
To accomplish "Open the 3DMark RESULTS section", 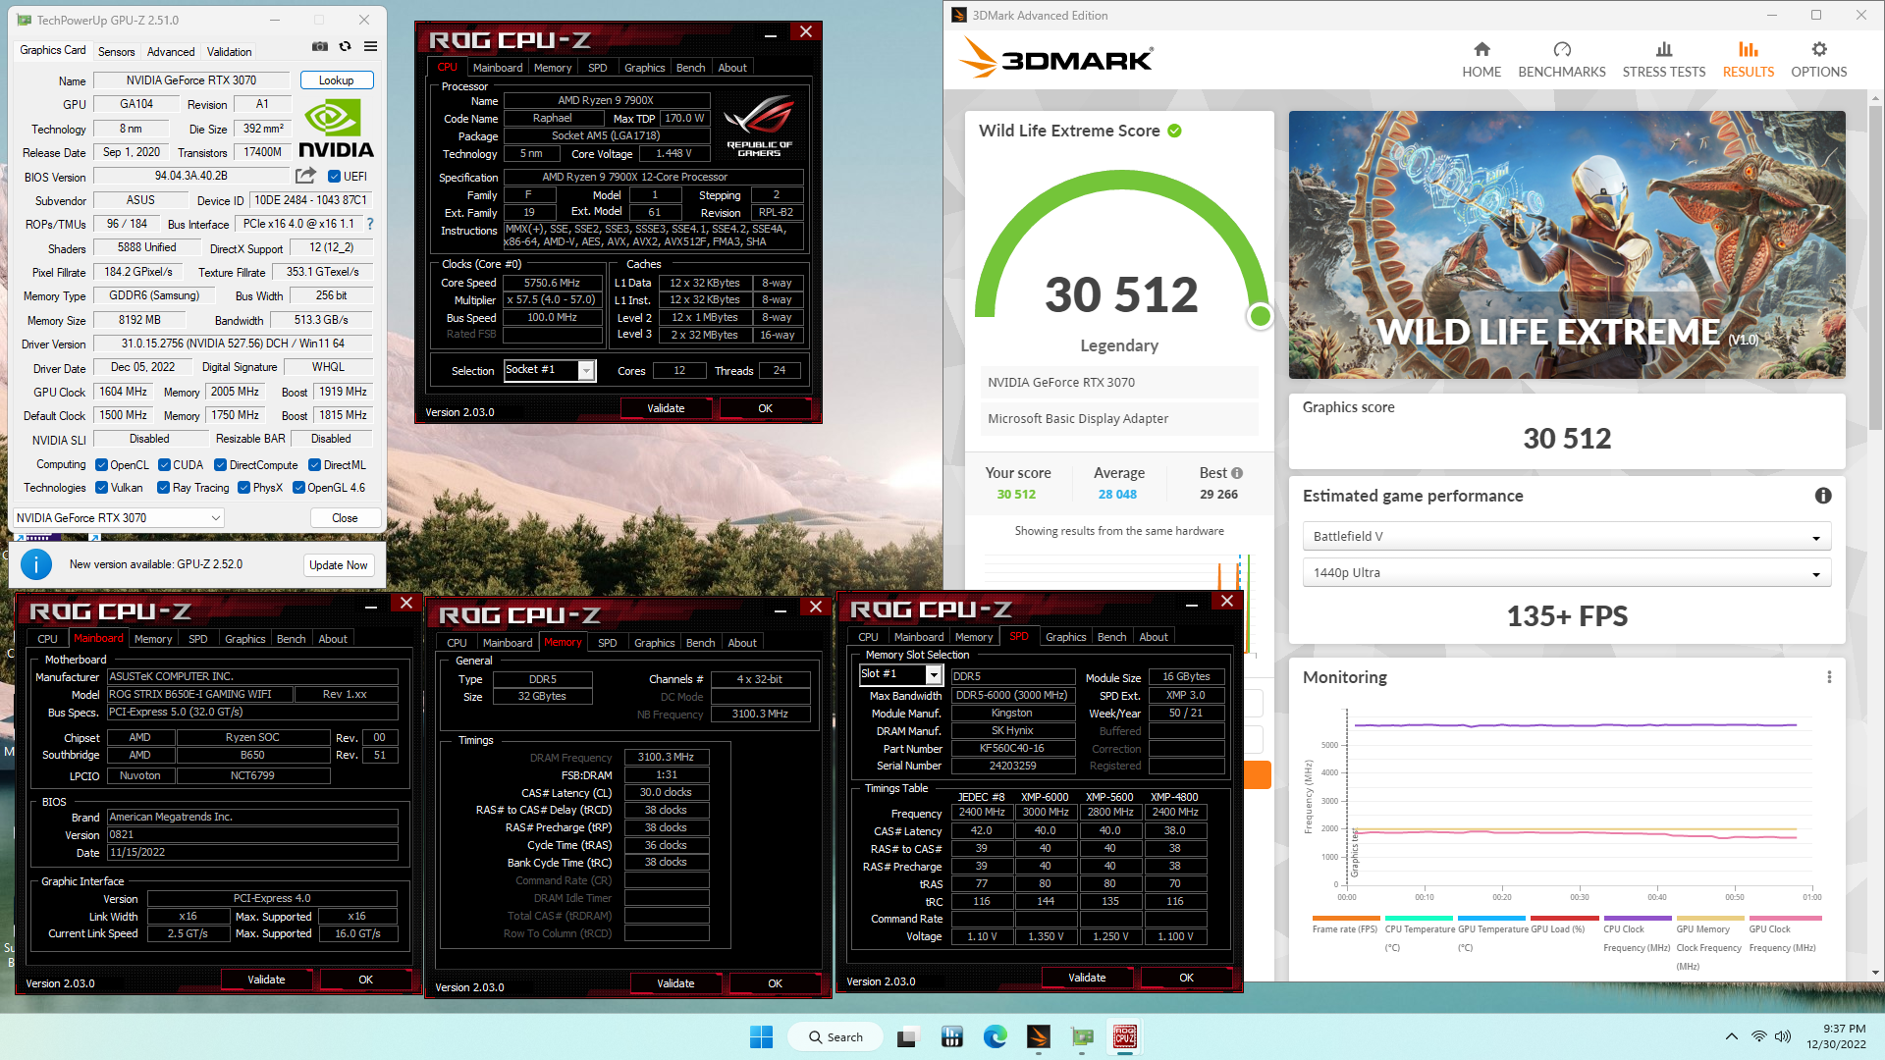I will pyautogui.click(x=1749, y=59).
